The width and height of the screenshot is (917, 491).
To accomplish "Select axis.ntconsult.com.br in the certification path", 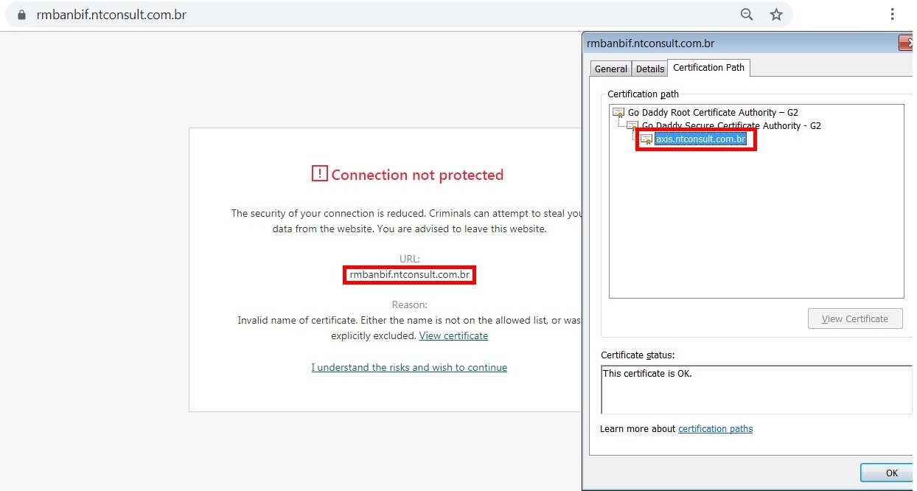I will (x=700, y=139).
